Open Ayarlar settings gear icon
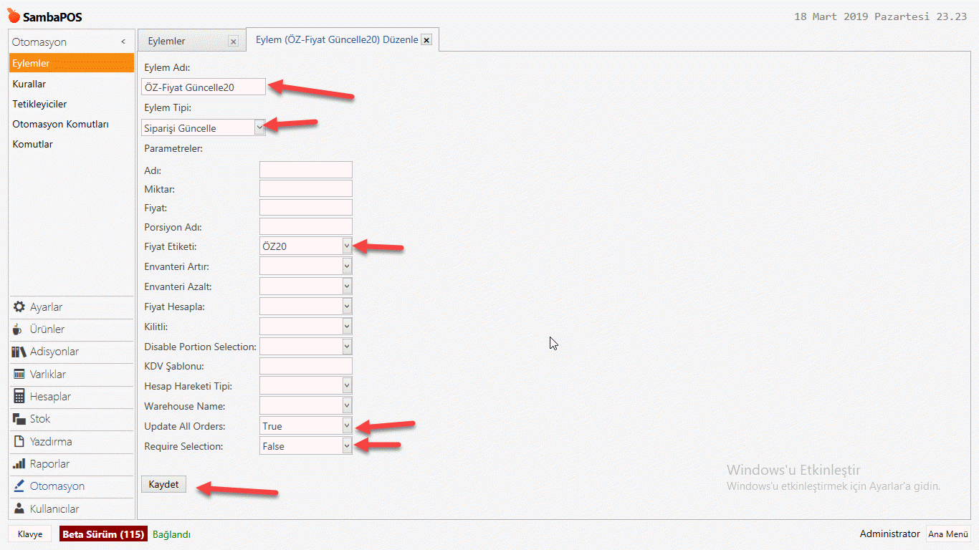Viewport: 979px width, 550px height. click(19, 307)
